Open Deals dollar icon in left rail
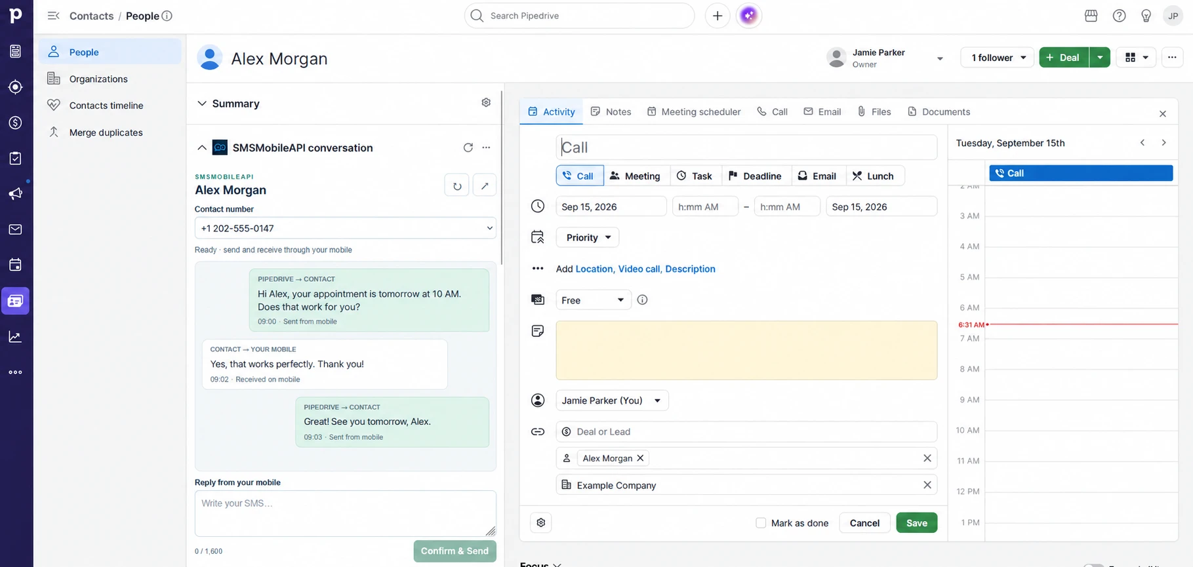The image size is (1193, 567). click(x=16, y=123)
